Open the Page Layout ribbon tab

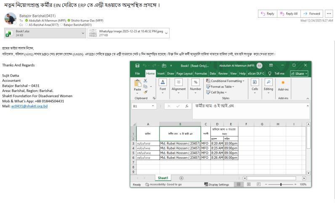(184, 73)
